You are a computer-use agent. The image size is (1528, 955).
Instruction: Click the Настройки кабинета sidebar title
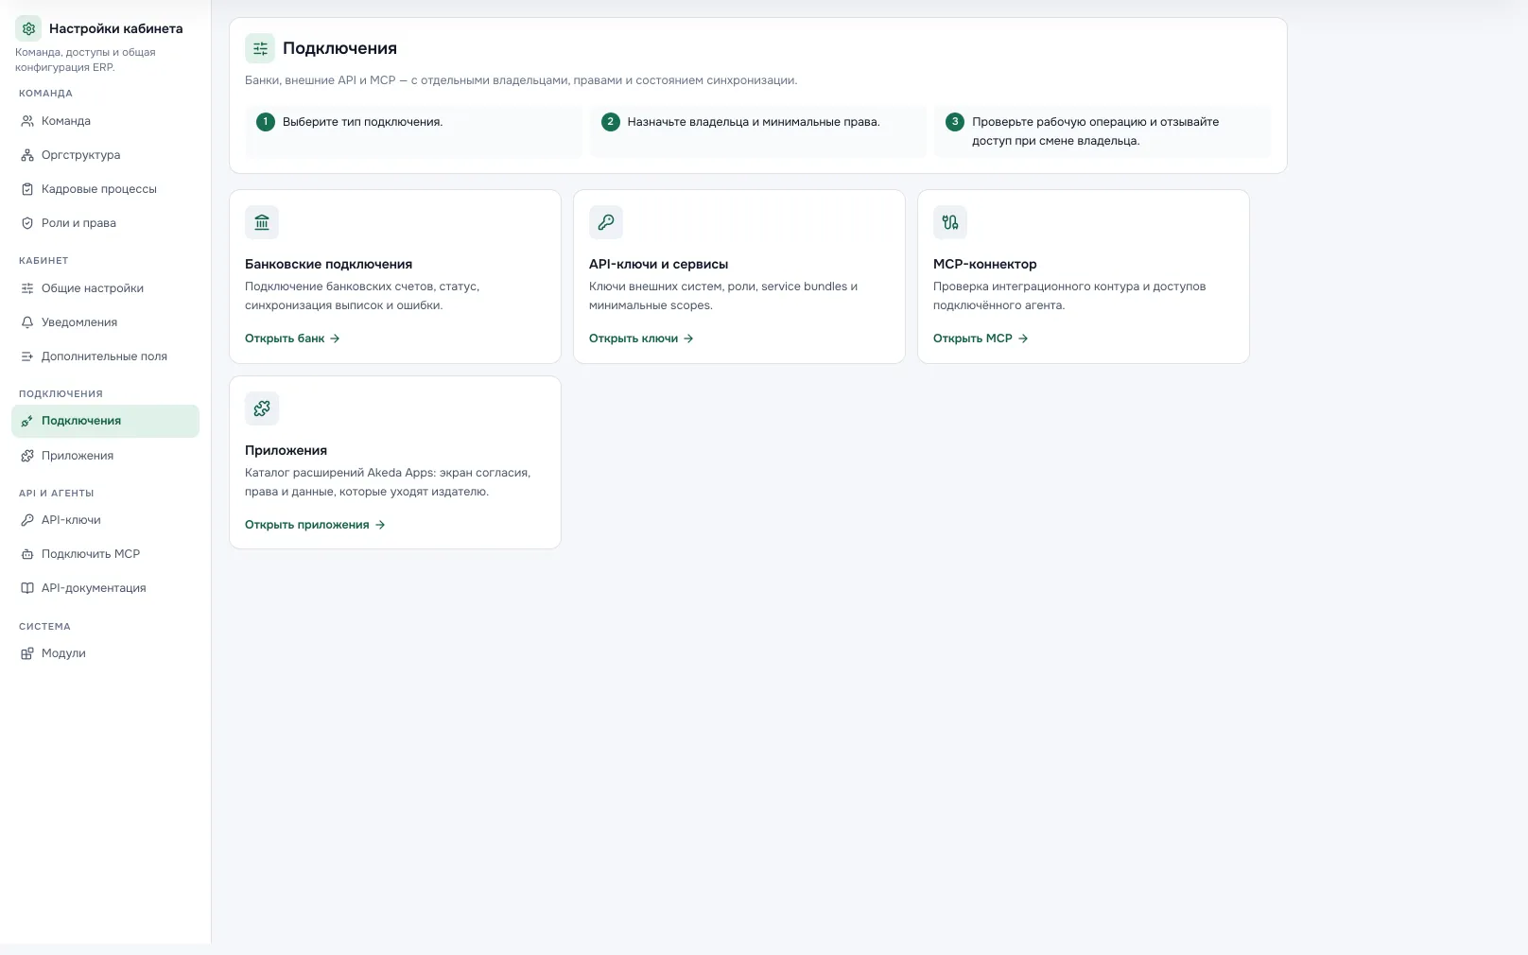point(115,28)
